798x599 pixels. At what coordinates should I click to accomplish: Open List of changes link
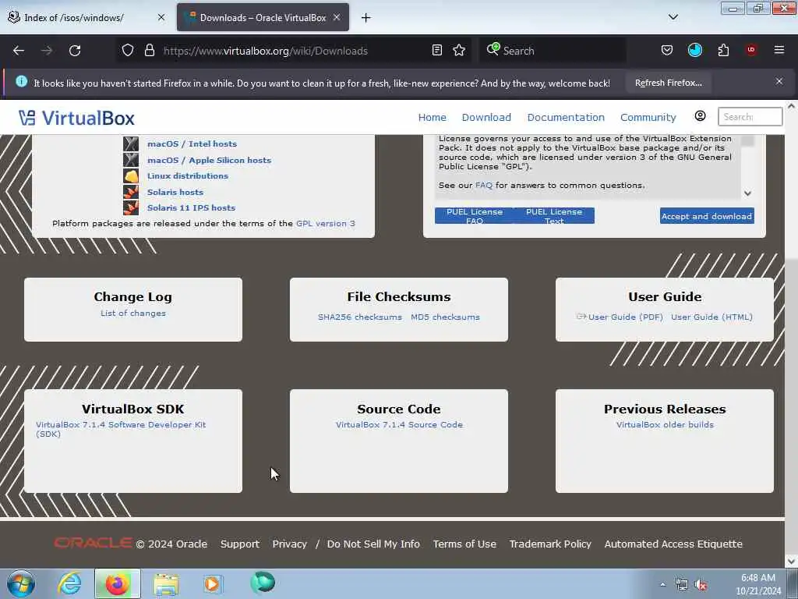(x=132, y=314)
